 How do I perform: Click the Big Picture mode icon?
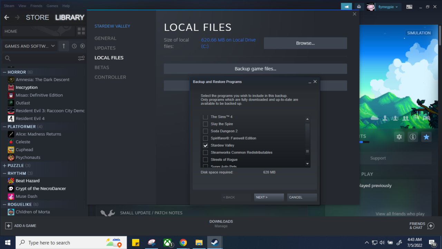409,7
